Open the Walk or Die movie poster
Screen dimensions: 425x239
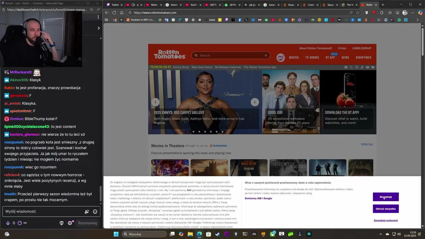point(249,168)
